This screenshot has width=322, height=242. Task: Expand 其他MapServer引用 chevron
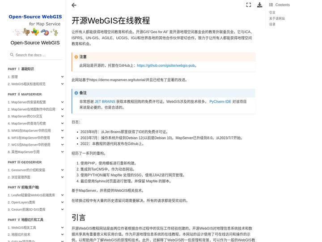click(x=62, y=152)
